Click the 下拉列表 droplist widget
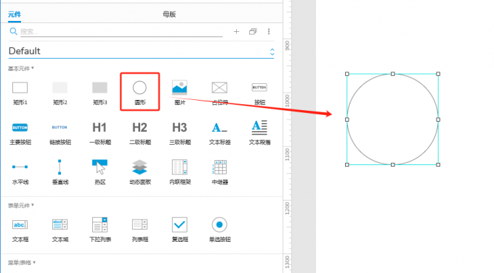The height and width of the screenshot is (273, 494). [100, 230]
